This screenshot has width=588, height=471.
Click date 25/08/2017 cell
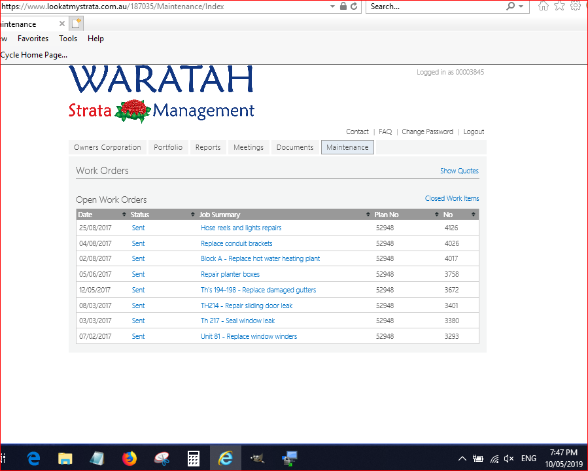[95, 228]
